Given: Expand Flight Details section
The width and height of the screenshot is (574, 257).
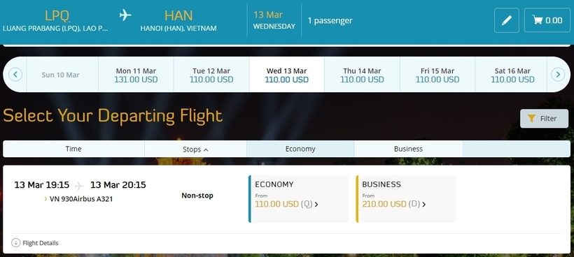Looking at the screenshot, I should pyautogui.click(x=35, y=243).
